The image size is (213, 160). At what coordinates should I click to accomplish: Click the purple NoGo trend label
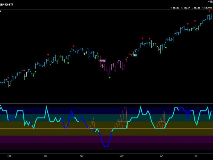click(x=103, y=61)
